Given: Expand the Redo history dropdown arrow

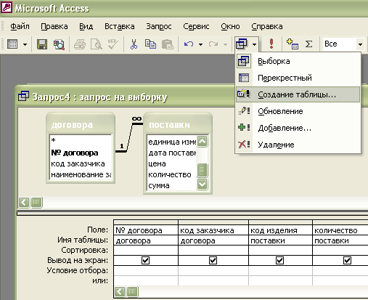Looking at the screenshot, I should (x=225, y=44).
